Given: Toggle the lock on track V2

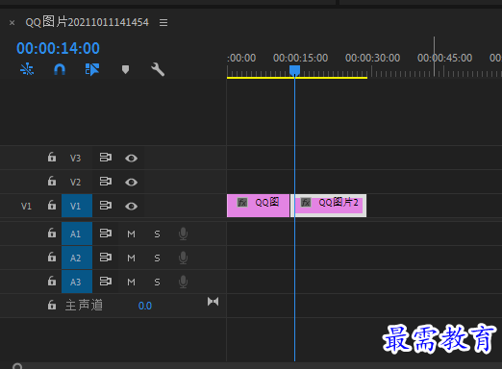Looking at the screenshot, I should tap(52, 182).
